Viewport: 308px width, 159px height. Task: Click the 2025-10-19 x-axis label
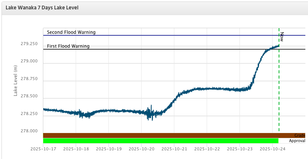108,149
